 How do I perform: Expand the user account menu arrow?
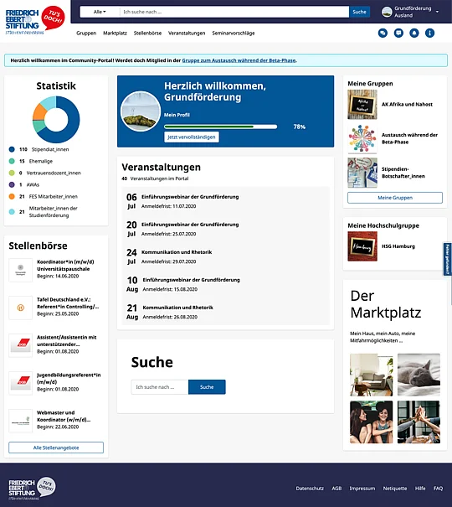[437, 12]
